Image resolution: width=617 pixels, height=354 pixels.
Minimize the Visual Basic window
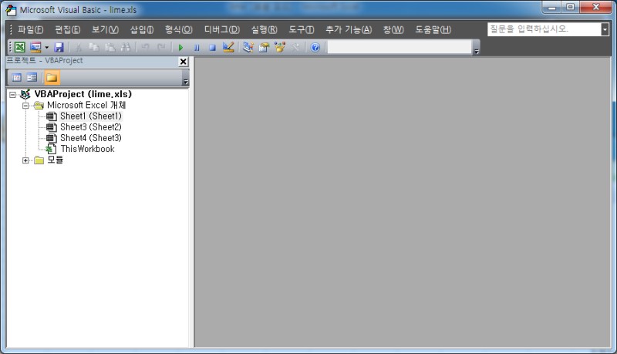[x=552, y=7]
